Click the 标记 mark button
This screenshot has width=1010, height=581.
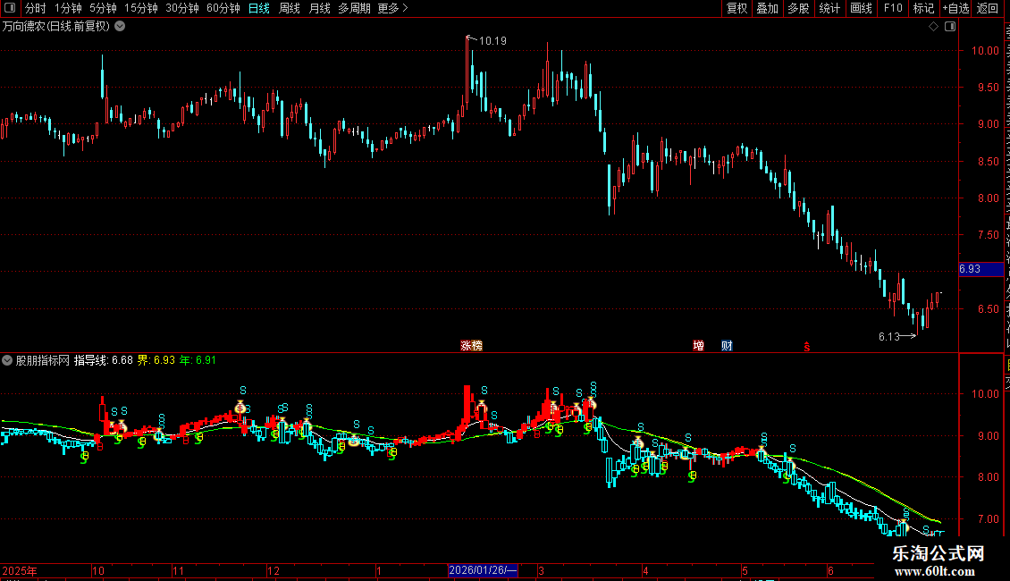[923, 8]
